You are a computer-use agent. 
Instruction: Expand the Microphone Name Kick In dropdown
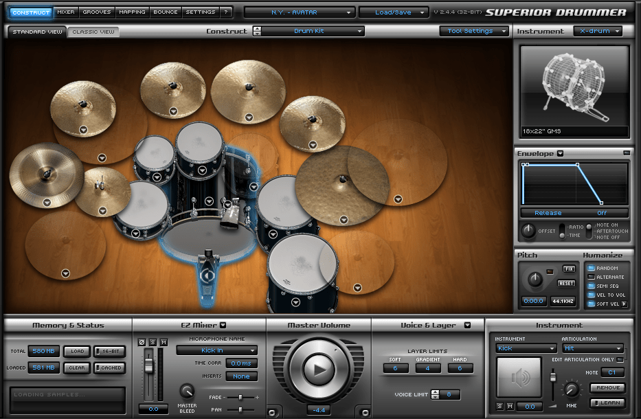click(216, 350)
